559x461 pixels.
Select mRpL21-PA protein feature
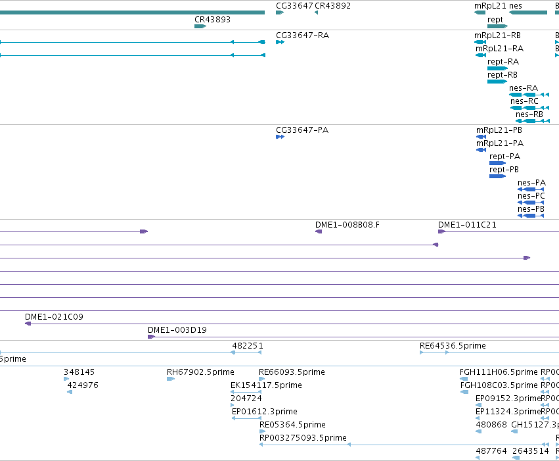coord(500,143)
